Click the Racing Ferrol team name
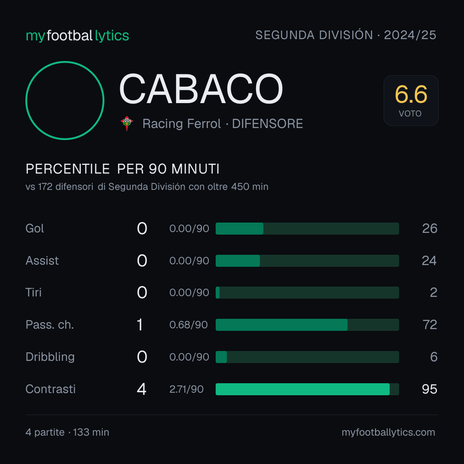Screen dimensions: 464x464 coord(182,124)
